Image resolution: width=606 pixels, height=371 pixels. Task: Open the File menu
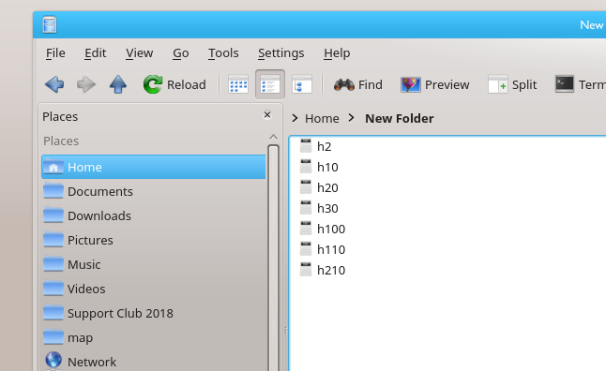[x=55, y=52]
